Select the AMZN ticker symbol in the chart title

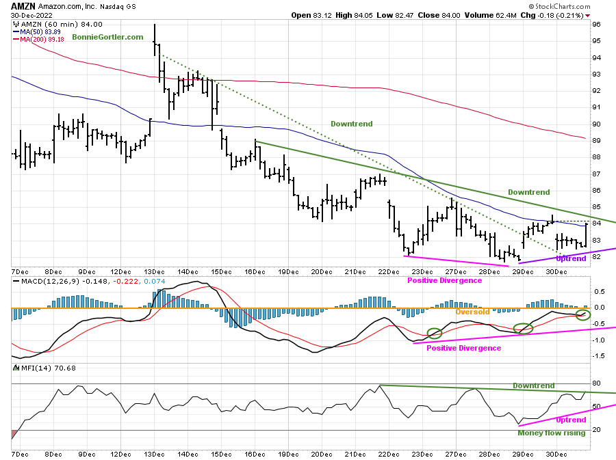pyautogui.click(x=23, y=6)
